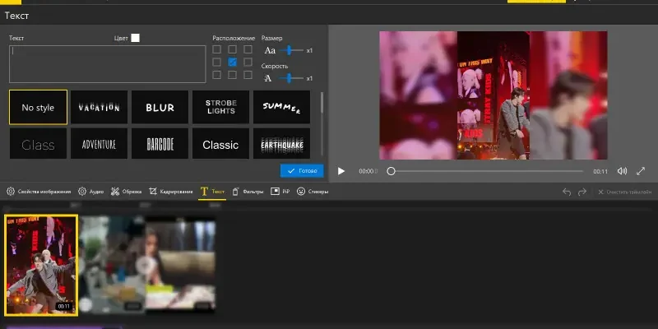This screenshot has height=329, width=658.
Task: Open the white Цвет color swatch
Action: (x=135, y=38)
